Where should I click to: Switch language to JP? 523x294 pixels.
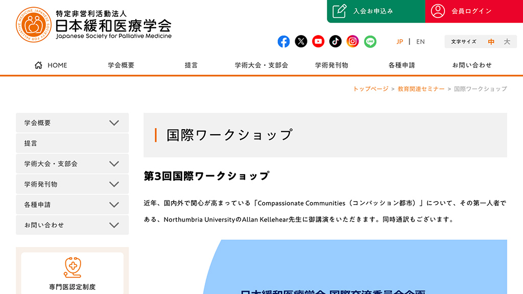click(399, 42)
